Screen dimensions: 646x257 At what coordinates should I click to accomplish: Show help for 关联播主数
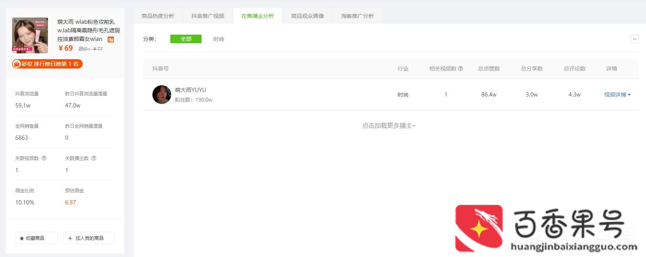coord(94,158)
